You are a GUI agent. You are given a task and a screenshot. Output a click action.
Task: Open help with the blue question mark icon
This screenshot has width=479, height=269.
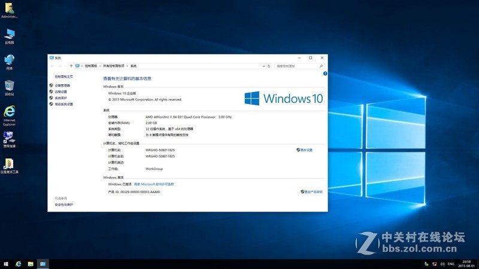(325, 74)
